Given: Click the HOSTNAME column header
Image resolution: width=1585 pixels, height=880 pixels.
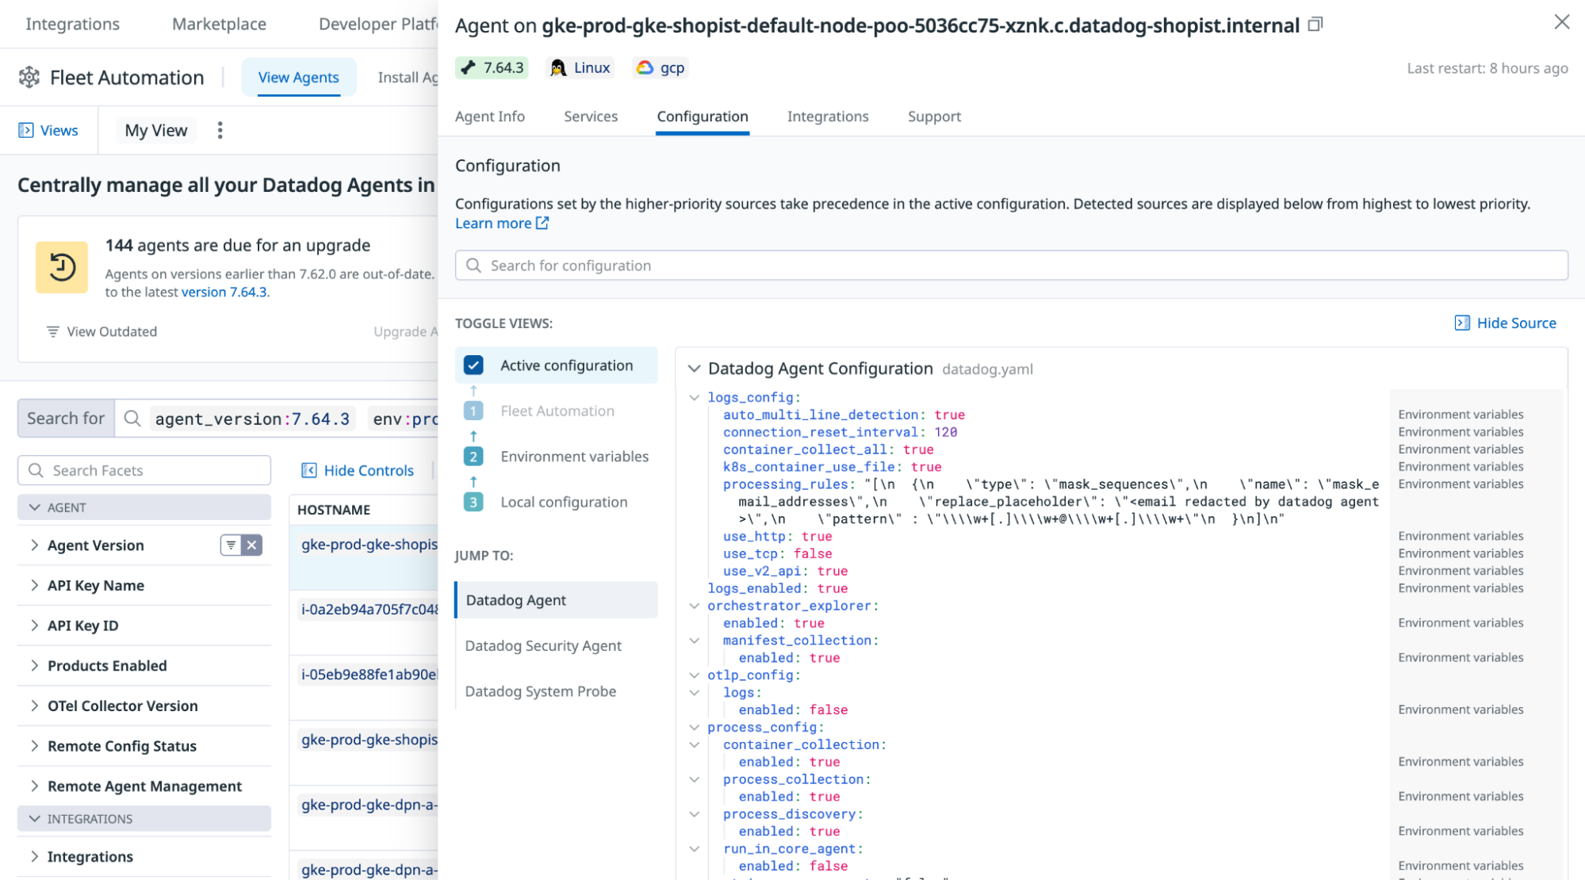Looking at the screenshot, I should tap(334, 510).
